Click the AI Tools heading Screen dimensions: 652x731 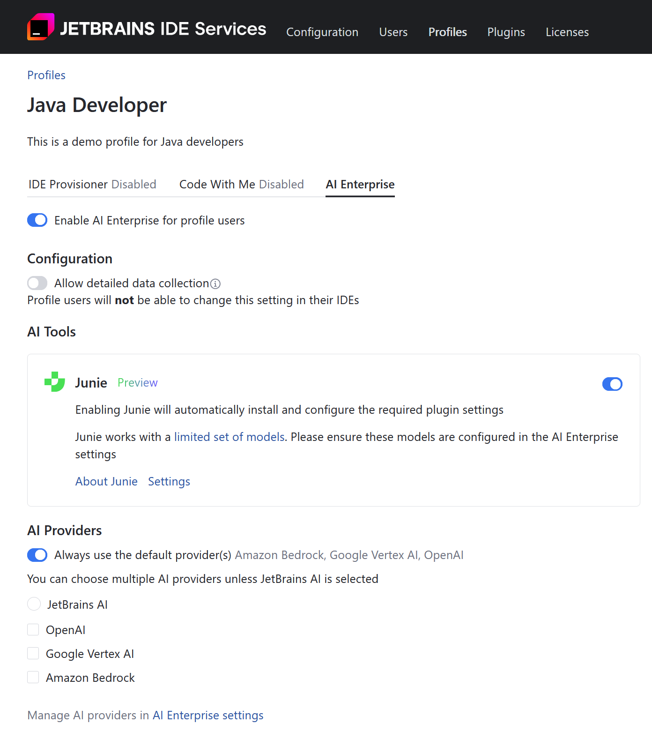tap(52, 332)
